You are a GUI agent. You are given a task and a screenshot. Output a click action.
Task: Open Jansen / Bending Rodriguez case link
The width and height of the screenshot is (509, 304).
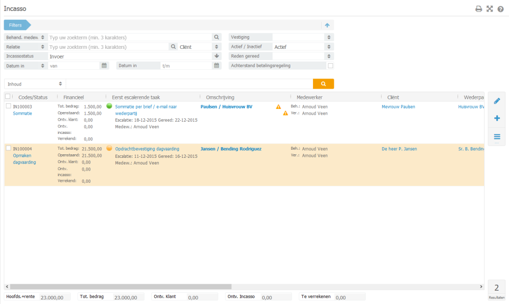(x=231, y=149)
